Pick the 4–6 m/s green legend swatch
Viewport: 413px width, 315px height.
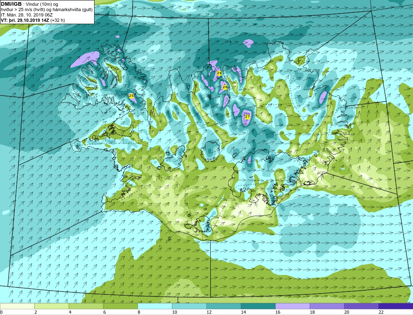[x=86, y=306]
